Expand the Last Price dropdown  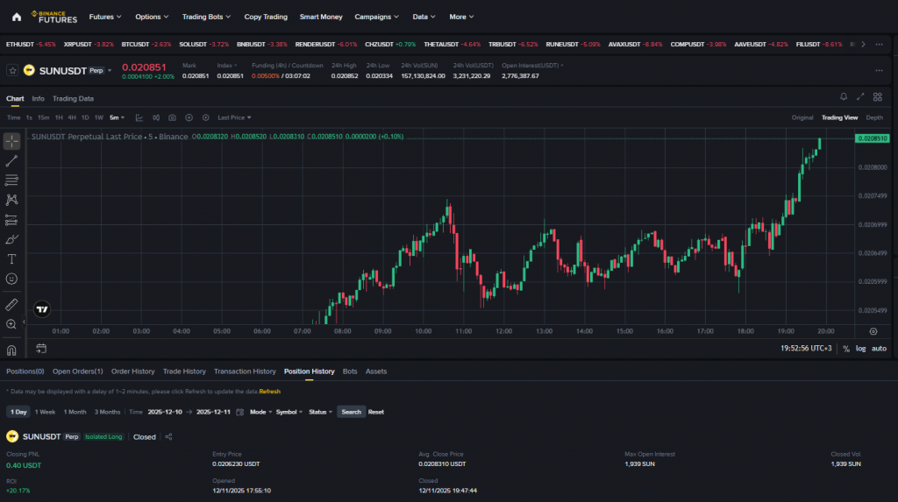(234, 117)
